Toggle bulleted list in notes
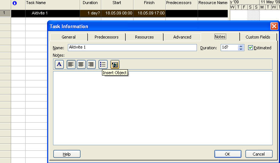280x163 pixels. click(103, 64)
